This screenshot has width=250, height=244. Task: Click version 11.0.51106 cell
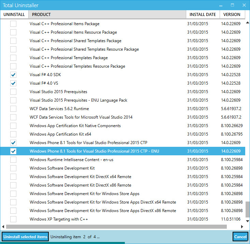(231, 219)
